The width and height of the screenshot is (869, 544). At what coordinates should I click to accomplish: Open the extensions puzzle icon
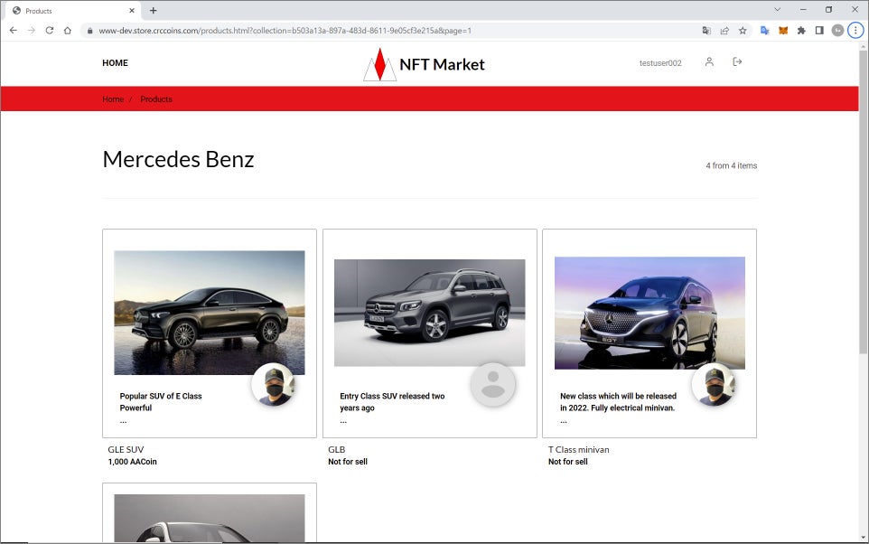801,31
